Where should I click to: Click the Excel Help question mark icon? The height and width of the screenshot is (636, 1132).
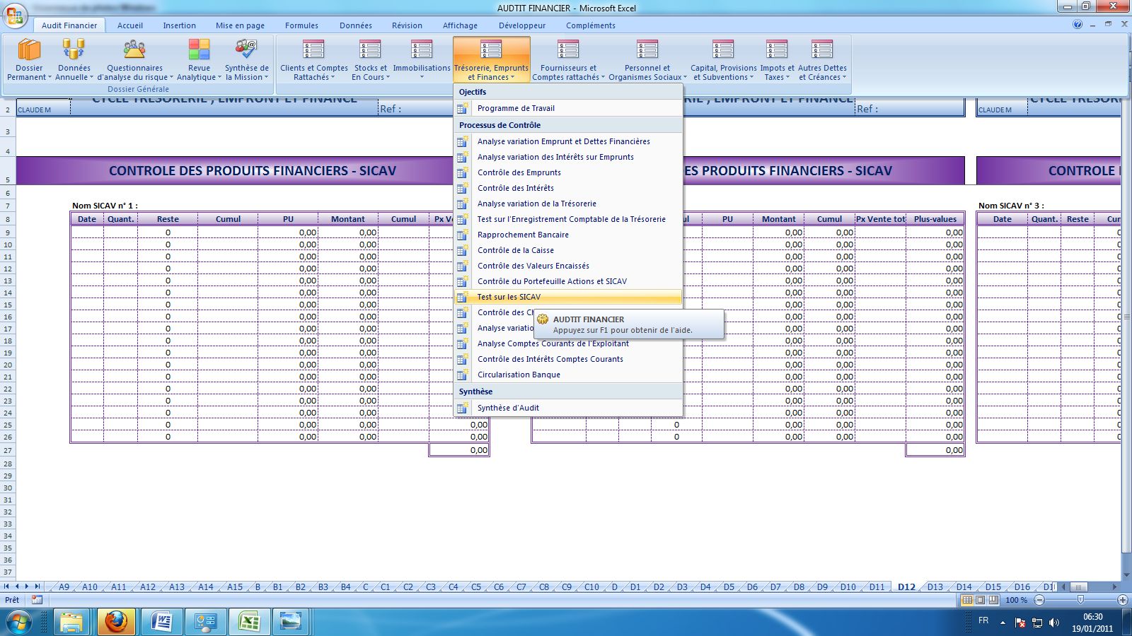pos(1078,25)
